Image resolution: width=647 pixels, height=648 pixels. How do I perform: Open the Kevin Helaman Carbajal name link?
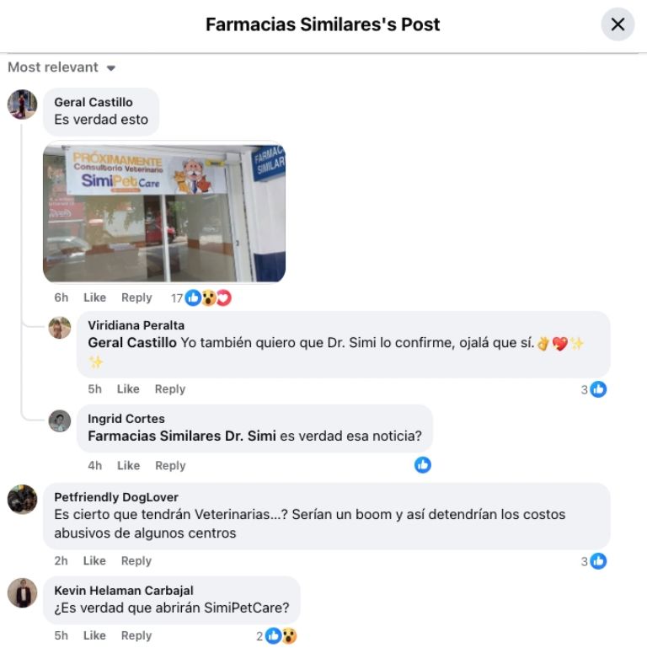[x=124, y=591]
